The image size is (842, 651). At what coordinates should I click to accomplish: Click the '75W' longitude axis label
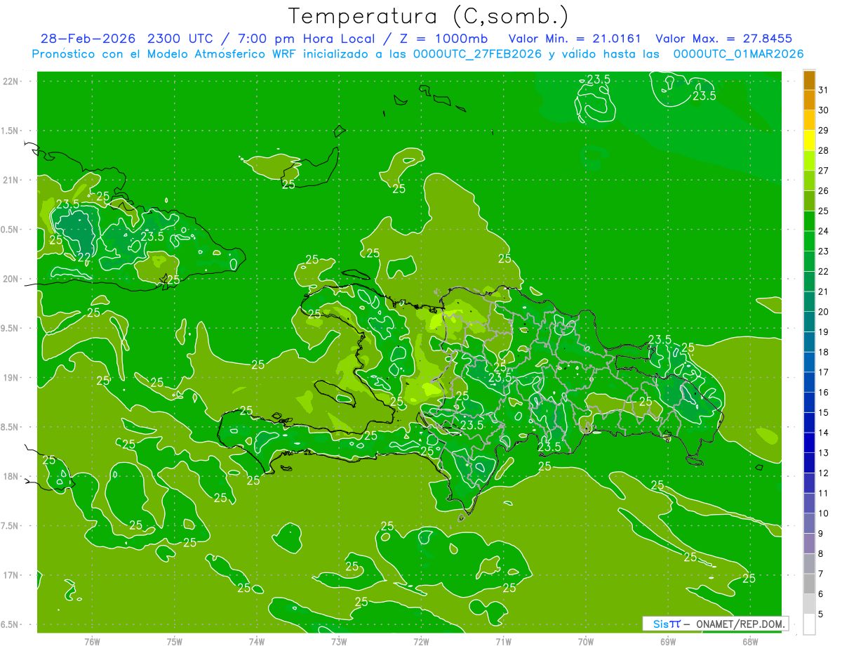coord(175,642)
